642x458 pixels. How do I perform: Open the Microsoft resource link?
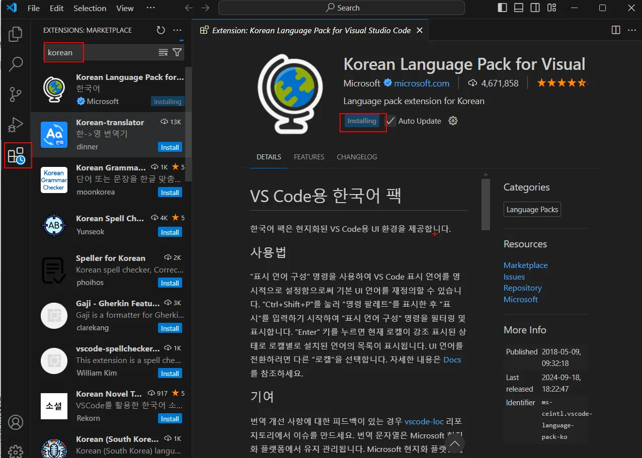pos(521,299)
